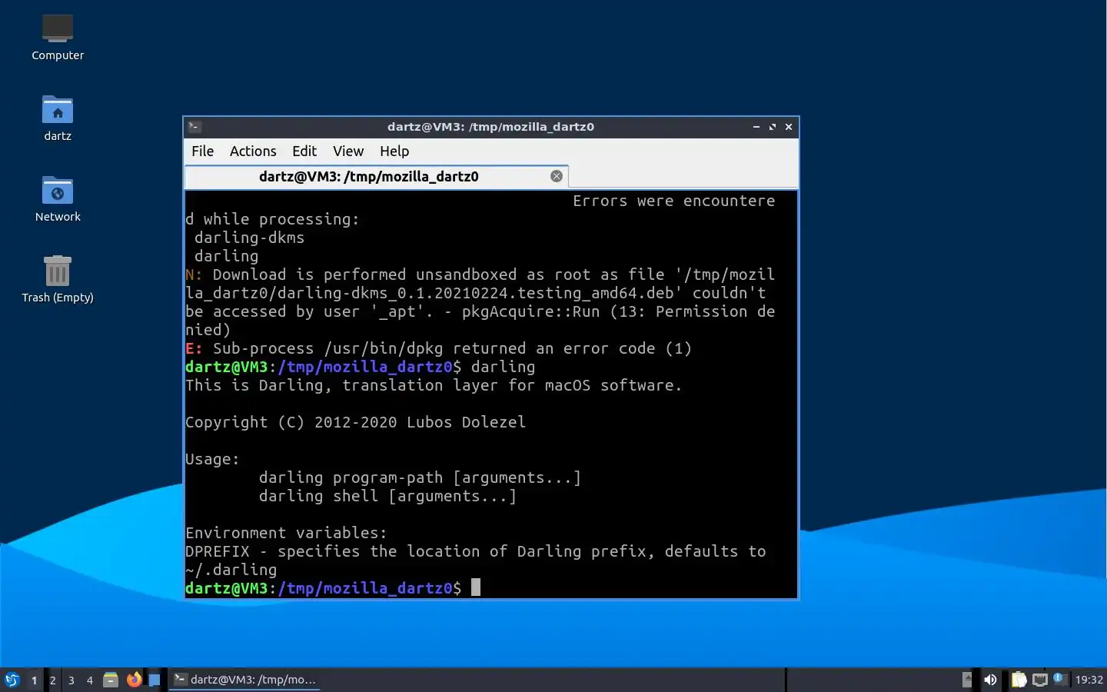Expand the hidden system tray arrow
The width and height of the screenshot is (1107, 692).
(x=967, y=680)
